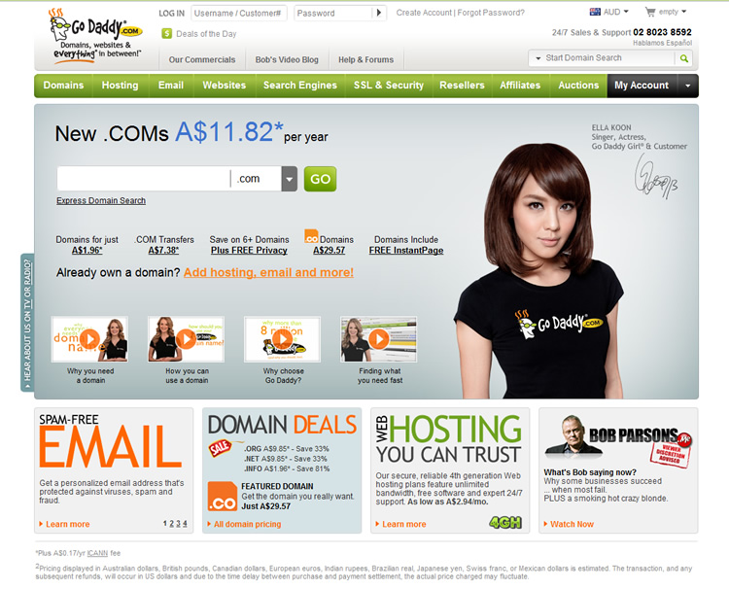The image size is (729, 589).
Task: Click the ICANN fee link
Action: (97, 553)
